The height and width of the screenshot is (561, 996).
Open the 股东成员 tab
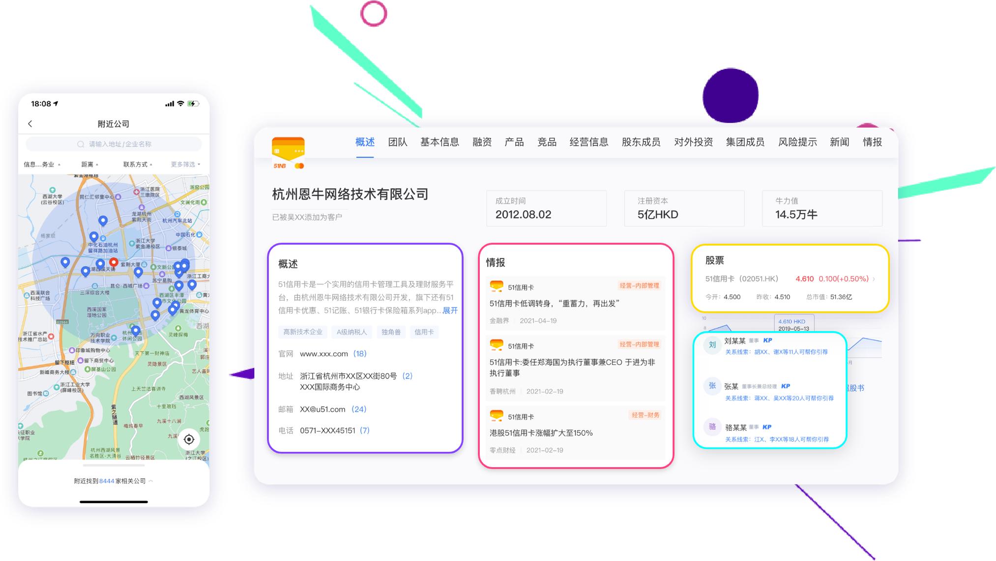(x=641, y=142)
